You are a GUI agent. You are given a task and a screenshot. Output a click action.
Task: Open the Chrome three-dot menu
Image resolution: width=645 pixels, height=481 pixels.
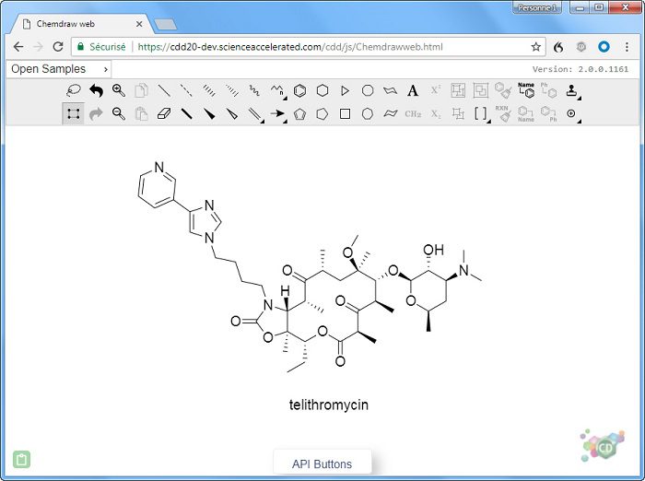pos(627,47)
